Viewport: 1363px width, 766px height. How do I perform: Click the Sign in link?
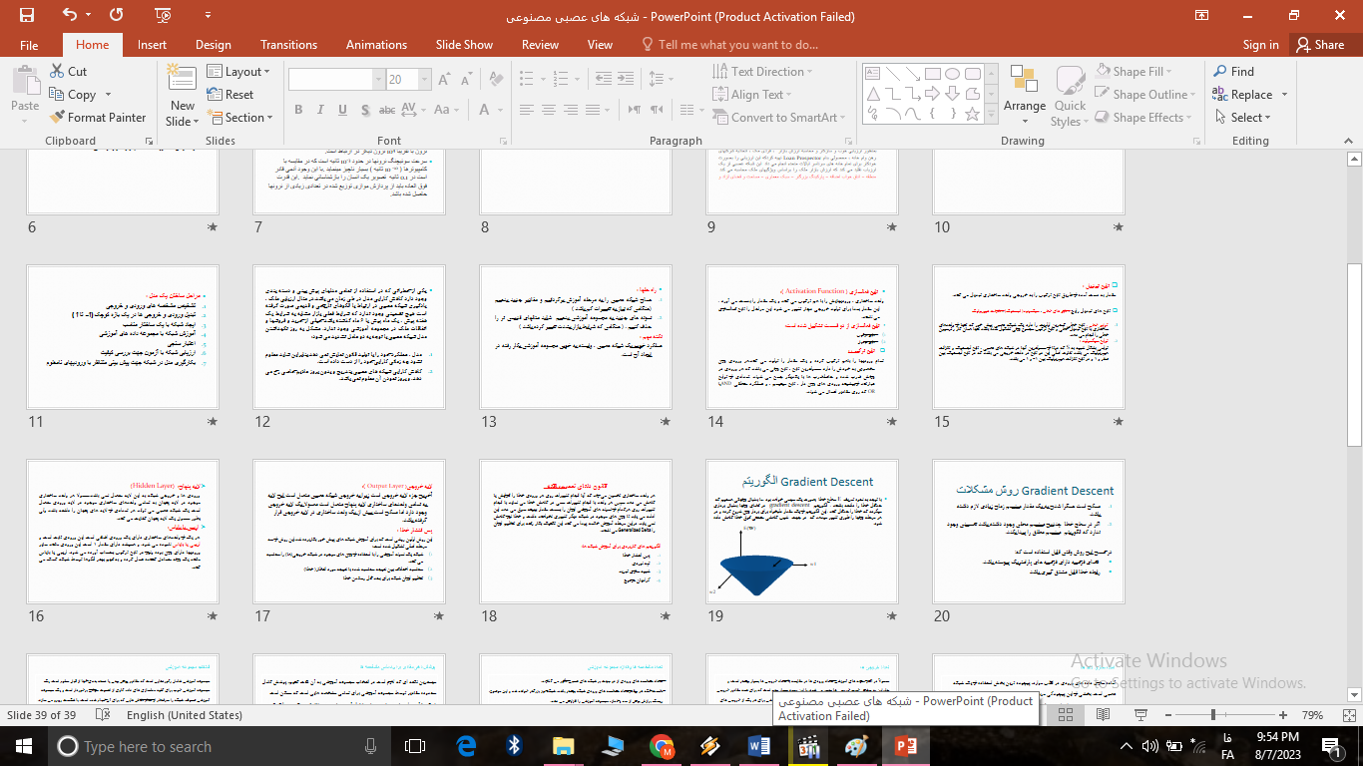(x=1260, y=45)
